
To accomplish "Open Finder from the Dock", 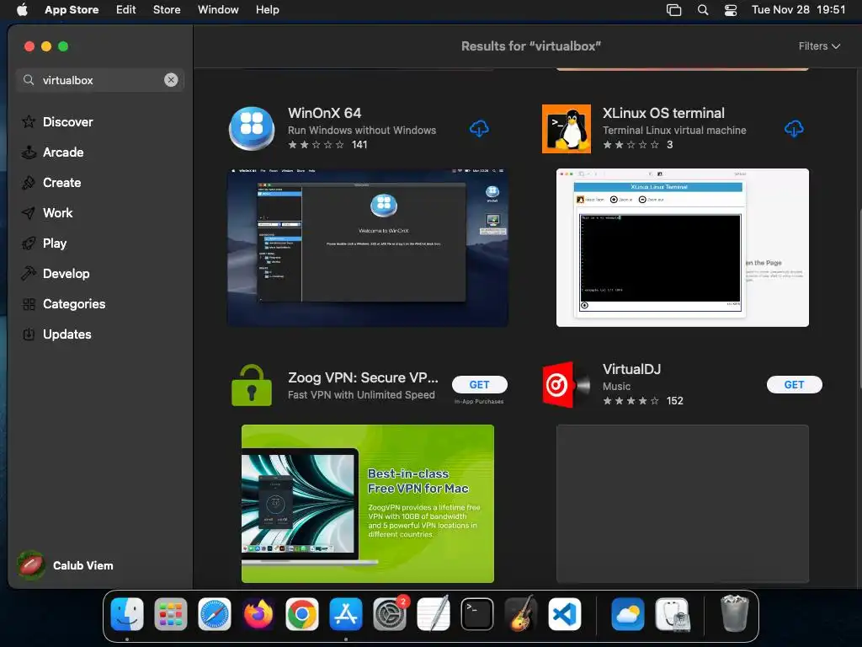I will click(x=127, y=614).
